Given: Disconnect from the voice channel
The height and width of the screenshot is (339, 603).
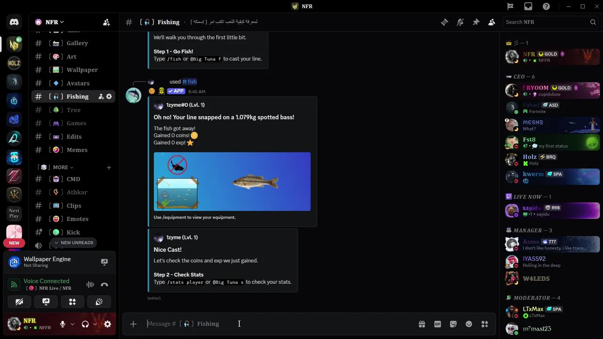Looking at the screenshot, I should click(x=105, y=284).
